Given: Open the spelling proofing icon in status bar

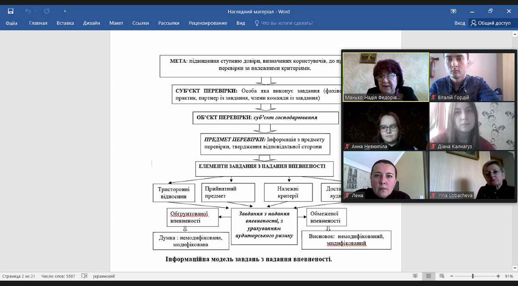Looking at the screenshot, I should coord(84,276).
